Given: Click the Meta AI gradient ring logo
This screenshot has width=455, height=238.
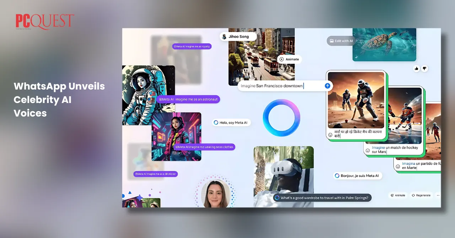Looking at the screenshot, I should (282, 118).
